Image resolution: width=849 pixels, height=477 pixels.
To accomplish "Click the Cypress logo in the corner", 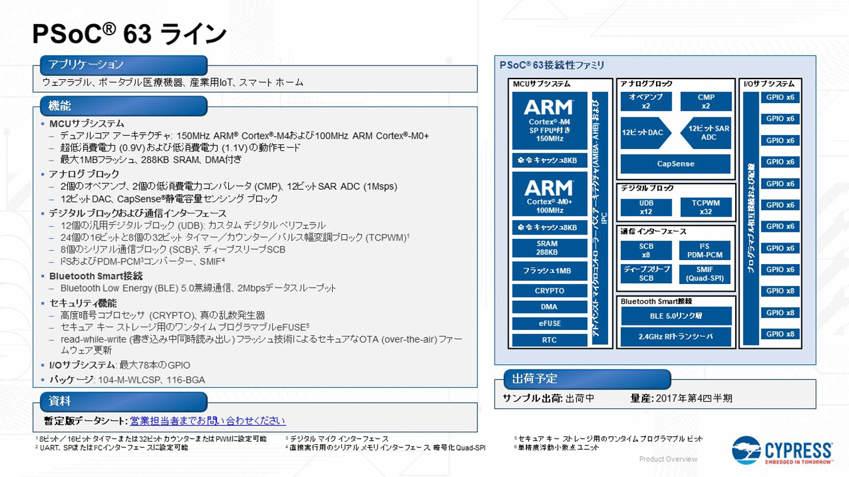I will point(782,451).
